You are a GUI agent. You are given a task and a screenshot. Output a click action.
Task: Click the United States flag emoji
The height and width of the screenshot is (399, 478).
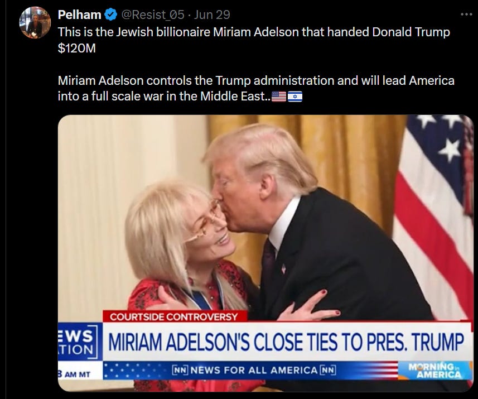coord(279,97)
